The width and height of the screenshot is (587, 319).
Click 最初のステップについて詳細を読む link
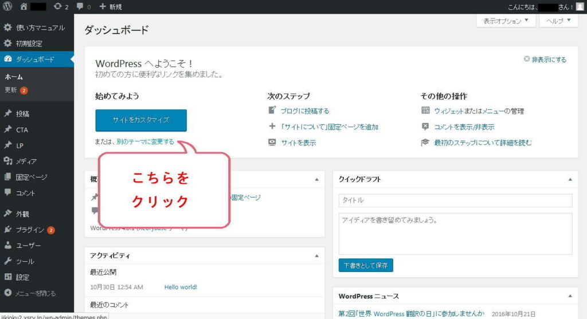(483, 143)
